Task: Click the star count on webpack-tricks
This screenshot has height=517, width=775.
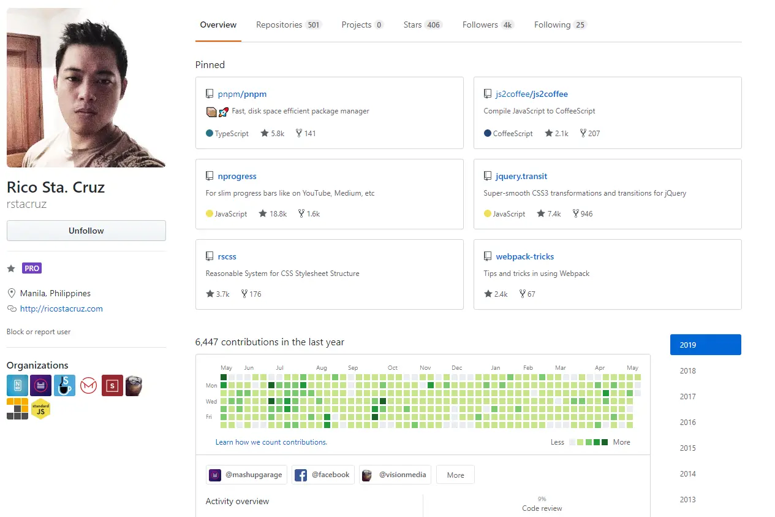Action: click(496, 294)
